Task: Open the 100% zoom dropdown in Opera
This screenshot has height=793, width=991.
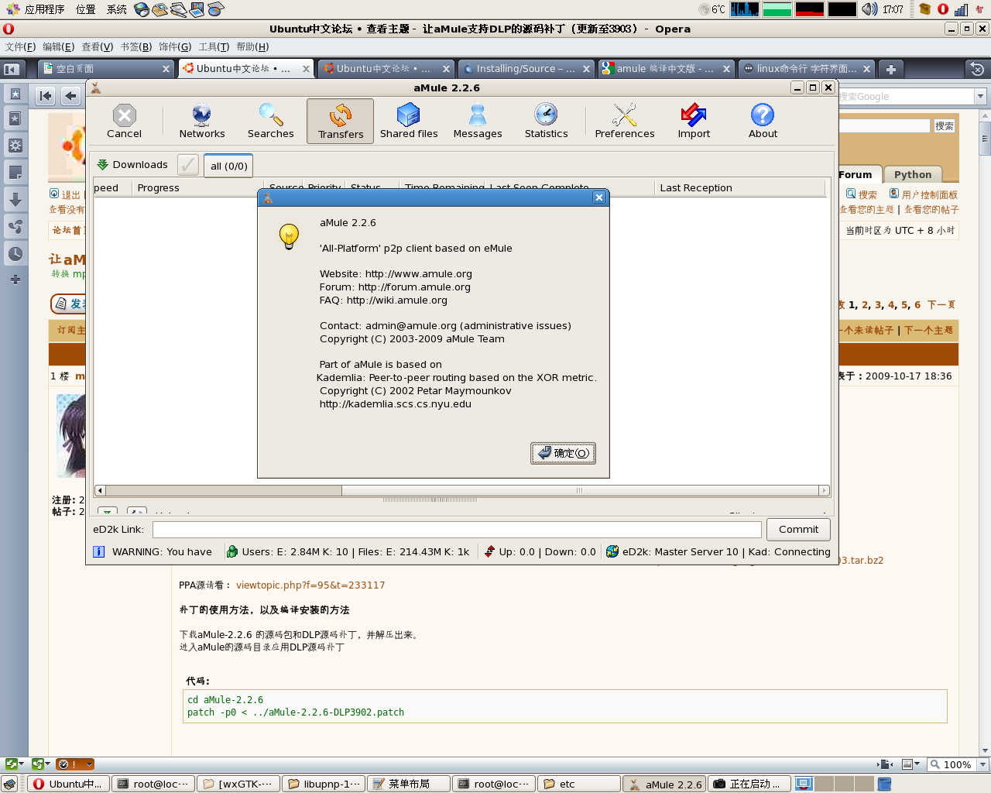Action: (983, 764)
